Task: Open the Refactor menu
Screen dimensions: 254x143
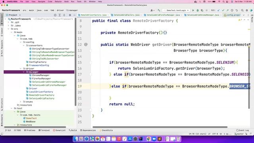Action: [x=58, y=2]
